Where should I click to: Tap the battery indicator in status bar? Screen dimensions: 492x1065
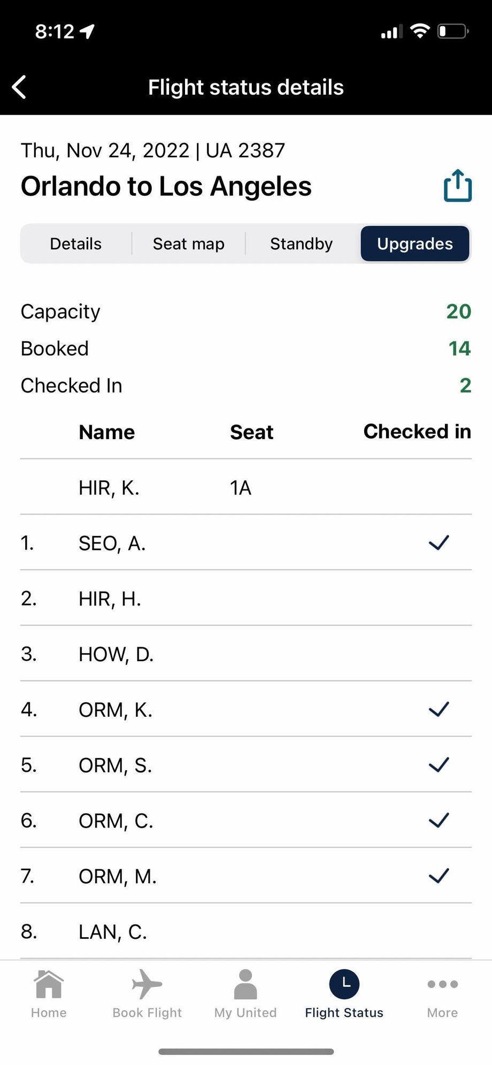pyautogui.click(x=453, y=31)
